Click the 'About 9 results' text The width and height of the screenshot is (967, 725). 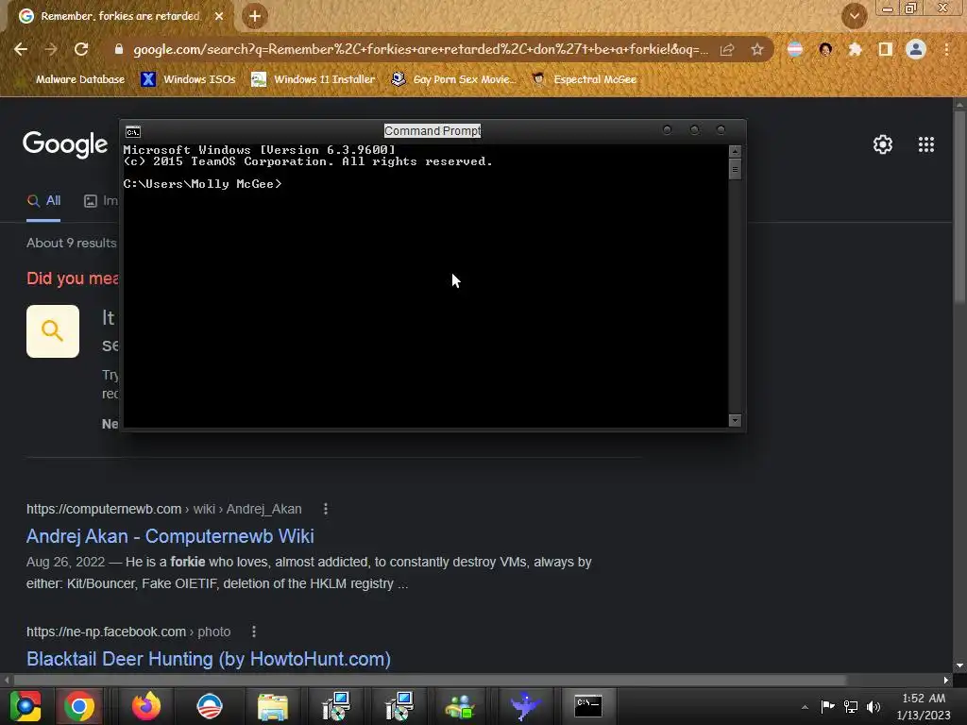[72, 243]
